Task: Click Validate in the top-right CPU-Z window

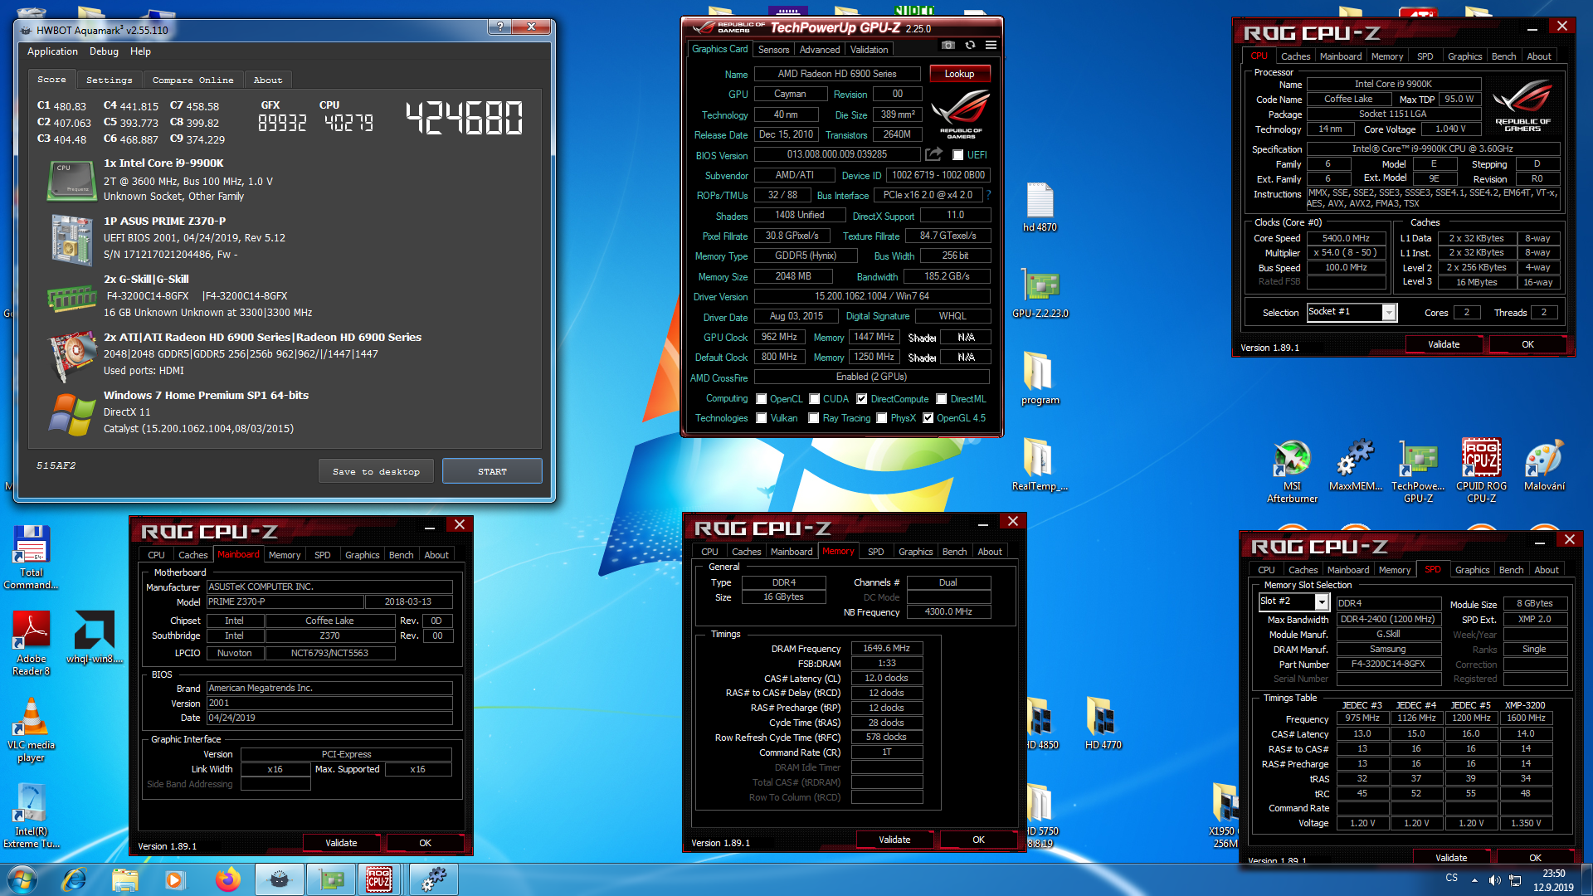Action: 1444,344
